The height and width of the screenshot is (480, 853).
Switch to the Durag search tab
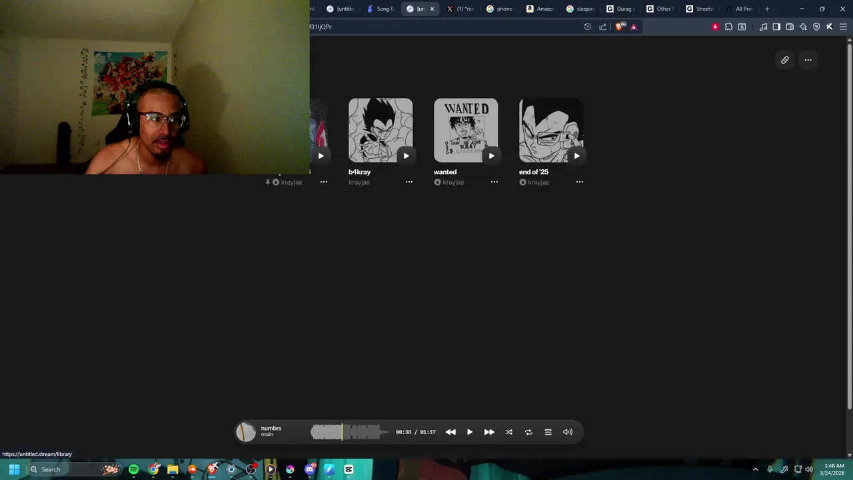[620, 9]
